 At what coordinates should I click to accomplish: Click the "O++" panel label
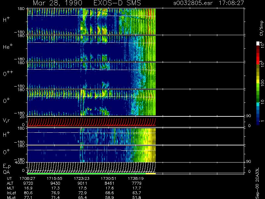(x=8, y=73)
